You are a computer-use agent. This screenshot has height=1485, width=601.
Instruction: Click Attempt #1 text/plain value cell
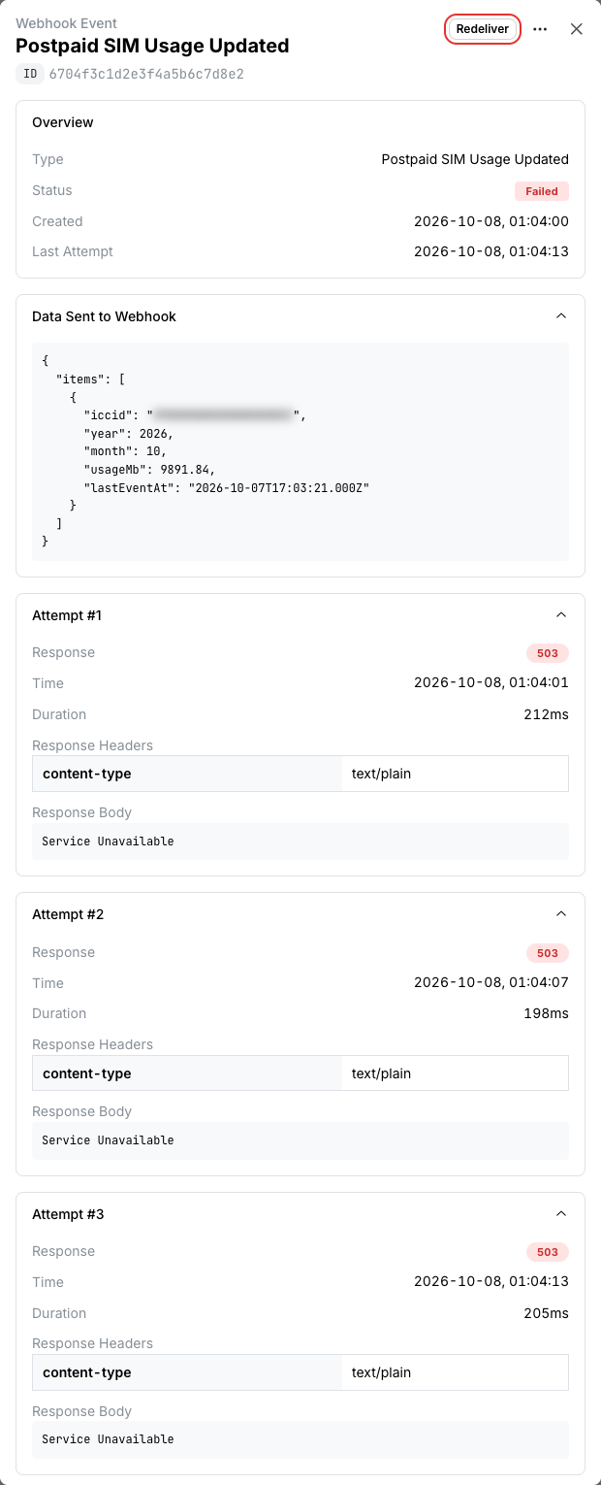point(456,774)
